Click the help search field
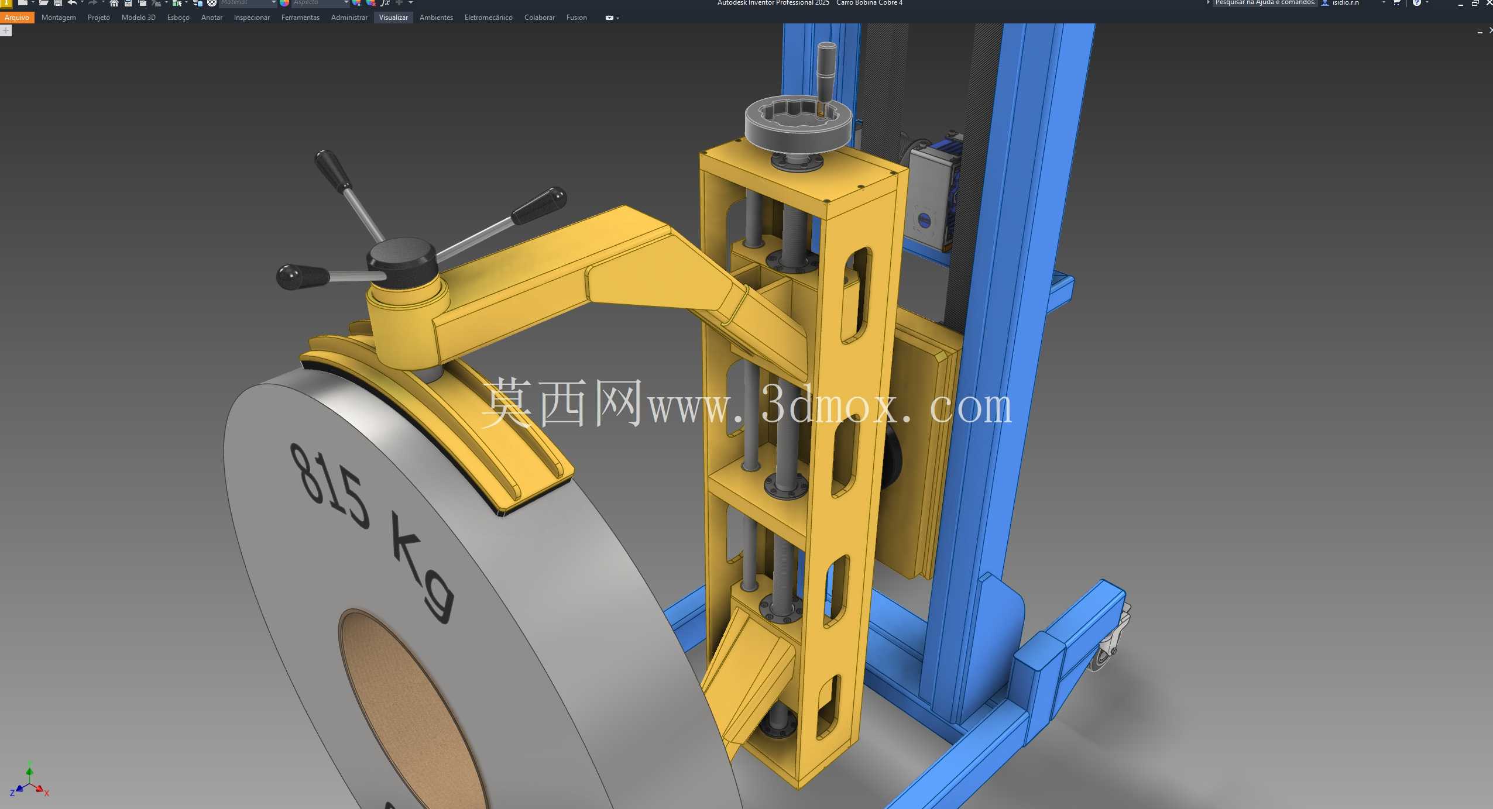Image resolution: width=1493 pixels, height=809 pixels. pos(1265,3)
